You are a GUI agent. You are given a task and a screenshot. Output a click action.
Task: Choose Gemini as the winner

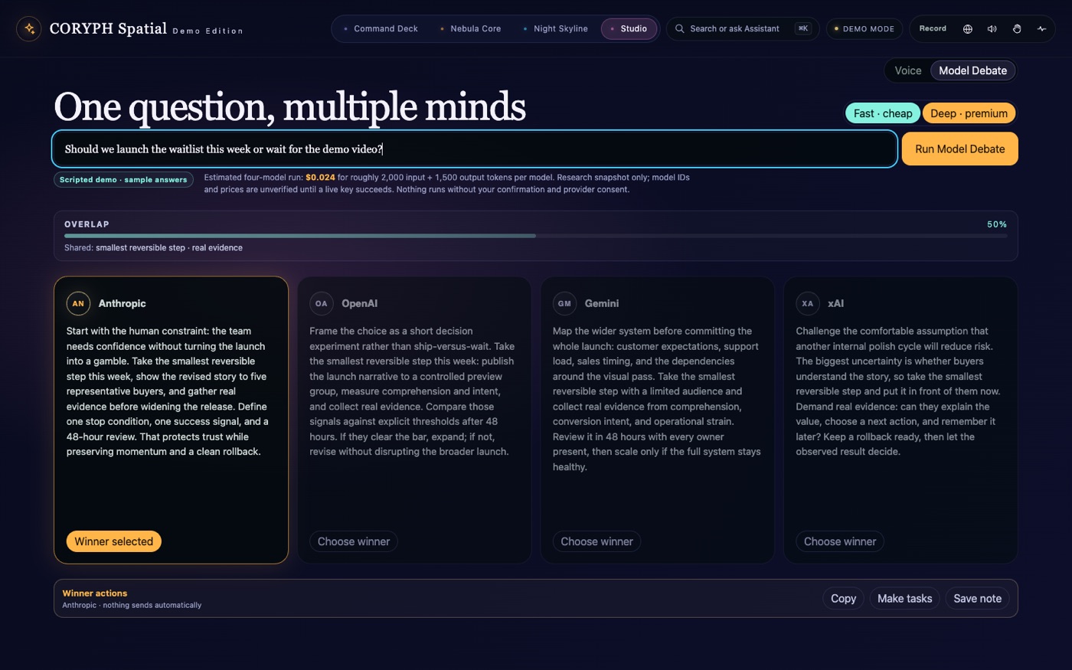(x=596, y=541)
